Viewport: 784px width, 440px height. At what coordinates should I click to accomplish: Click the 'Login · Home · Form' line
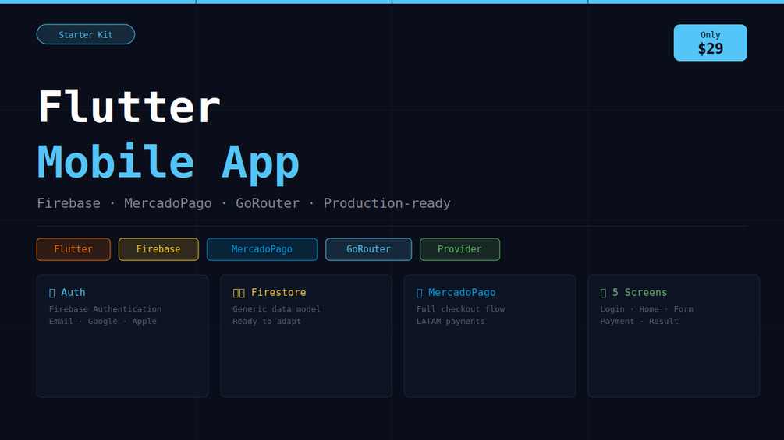647,309
